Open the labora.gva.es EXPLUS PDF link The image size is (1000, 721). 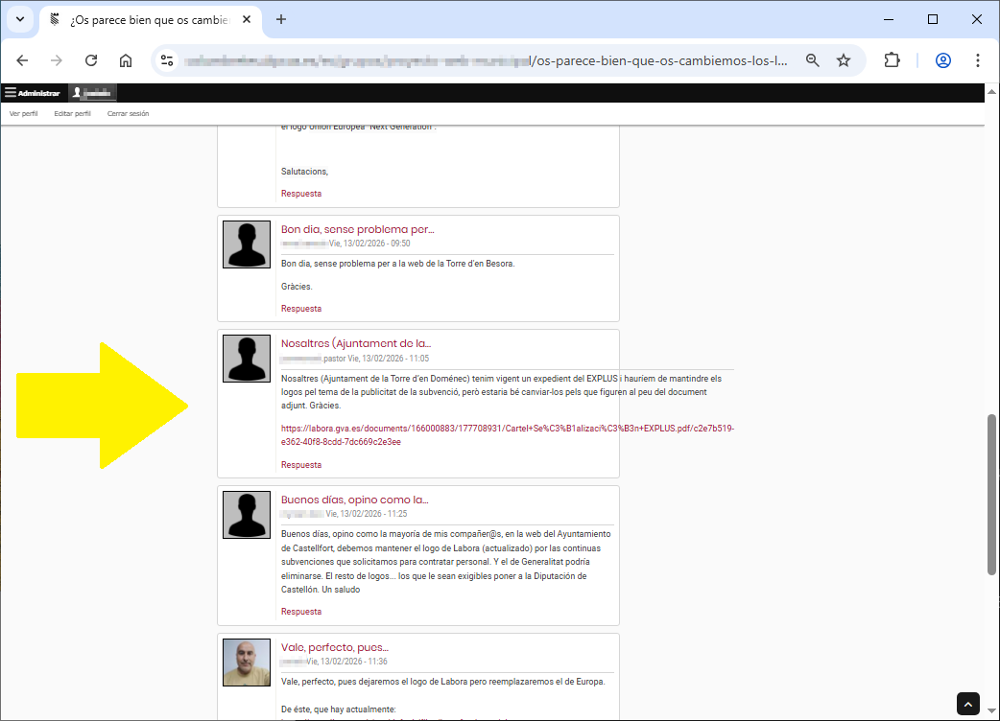(x=508, y=435)
